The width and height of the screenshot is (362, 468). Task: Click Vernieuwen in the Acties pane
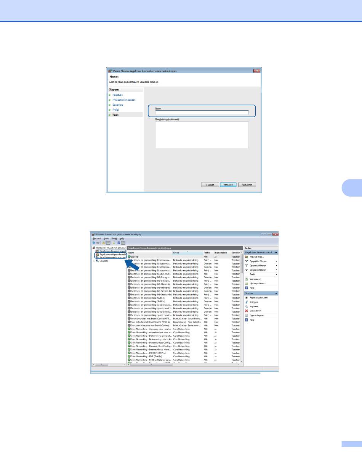pos(256,279)
